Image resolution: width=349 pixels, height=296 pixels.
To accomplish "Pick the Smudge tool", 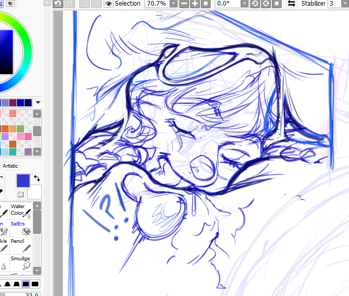I will pyautogui.click(x=19, y=263).
